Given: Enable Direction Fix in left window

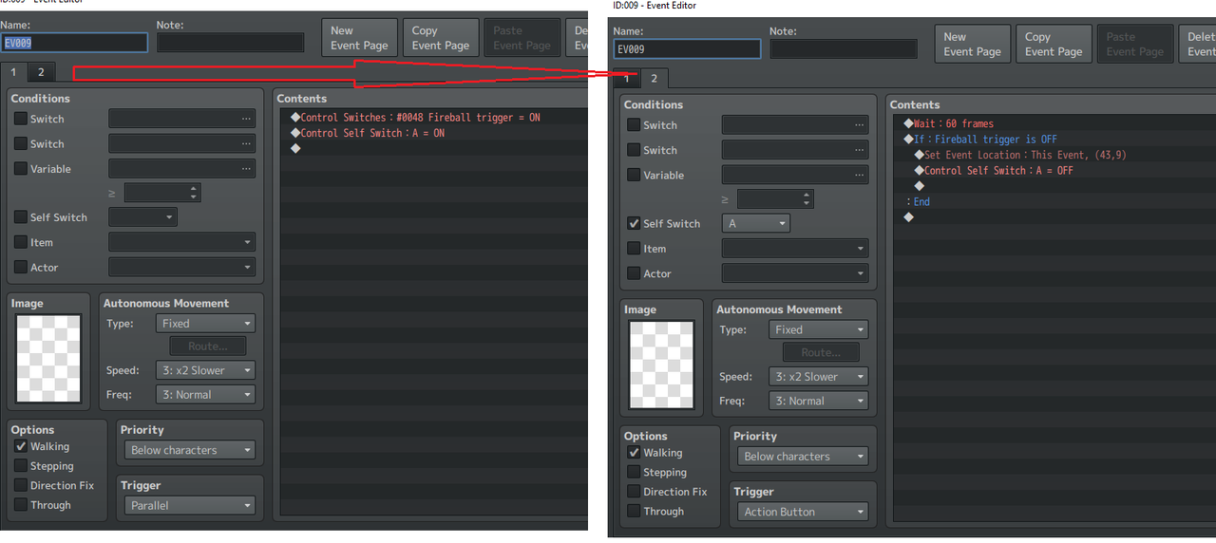Looking at the screenshot, I should tap(21, 485).
